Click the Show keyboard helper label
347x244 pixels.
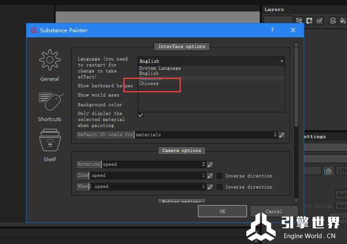(105, 86)
